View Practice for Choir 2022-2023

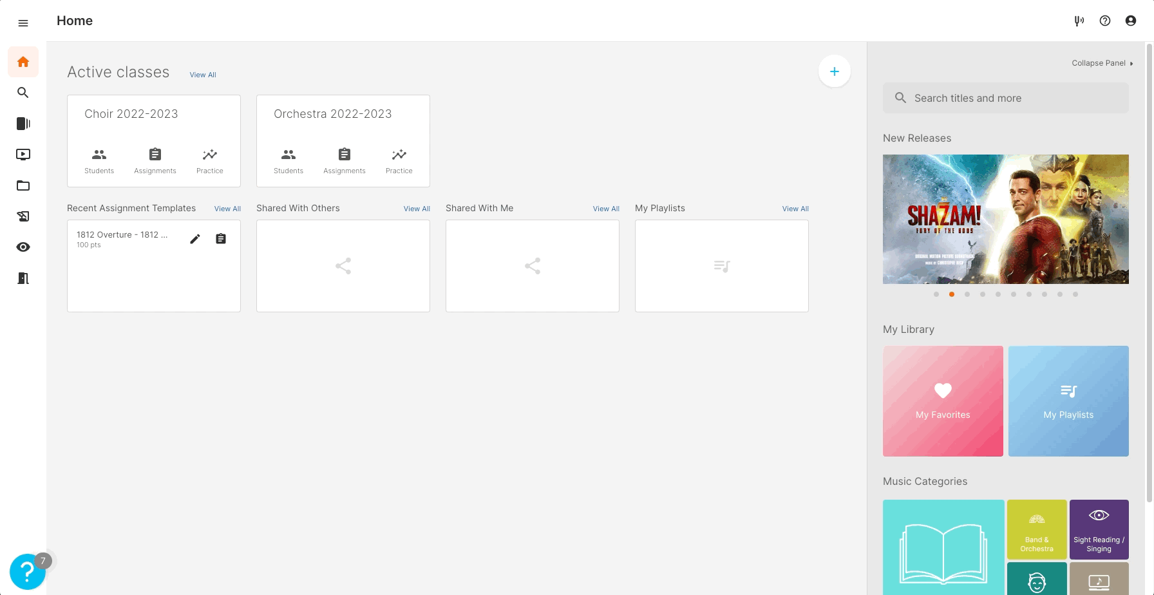coord(209,160)
